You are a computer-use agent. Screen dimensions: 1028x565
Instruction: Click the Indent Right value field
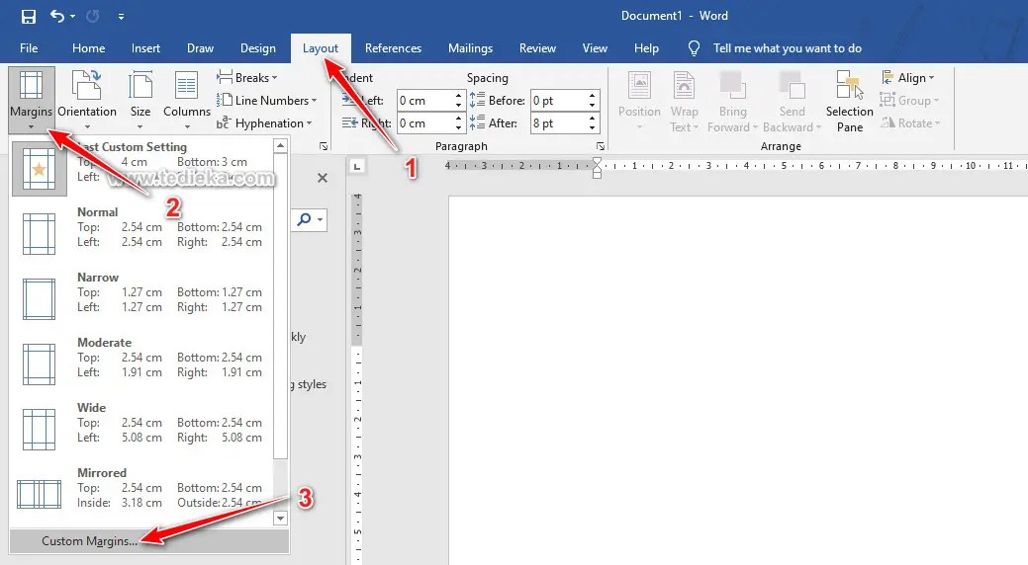pos(424,123)
